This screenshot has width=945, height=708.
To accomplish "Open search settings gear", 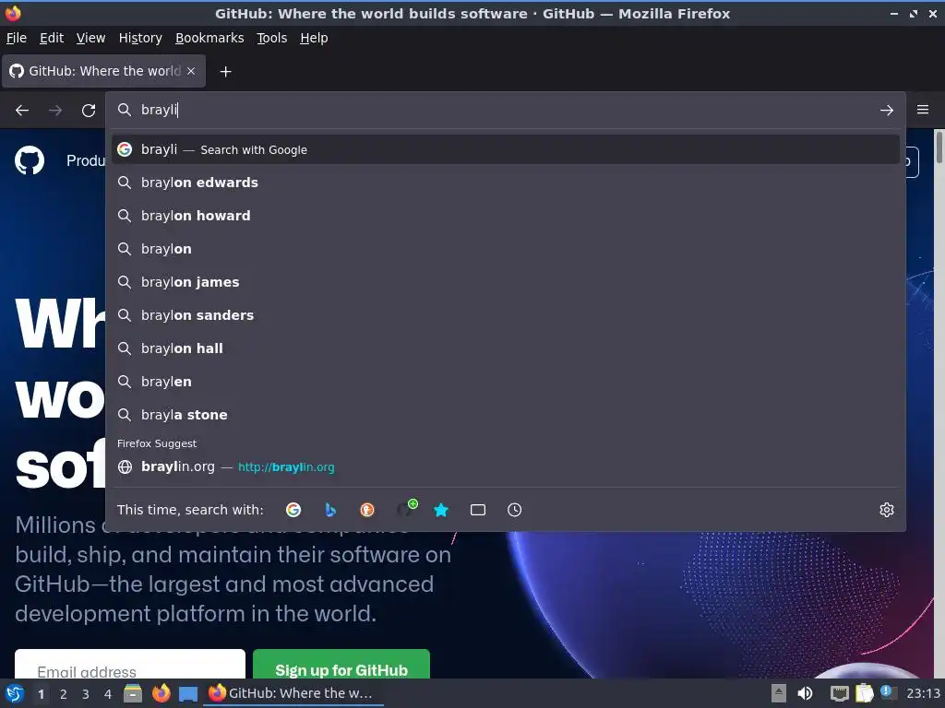I will point(887,510).
